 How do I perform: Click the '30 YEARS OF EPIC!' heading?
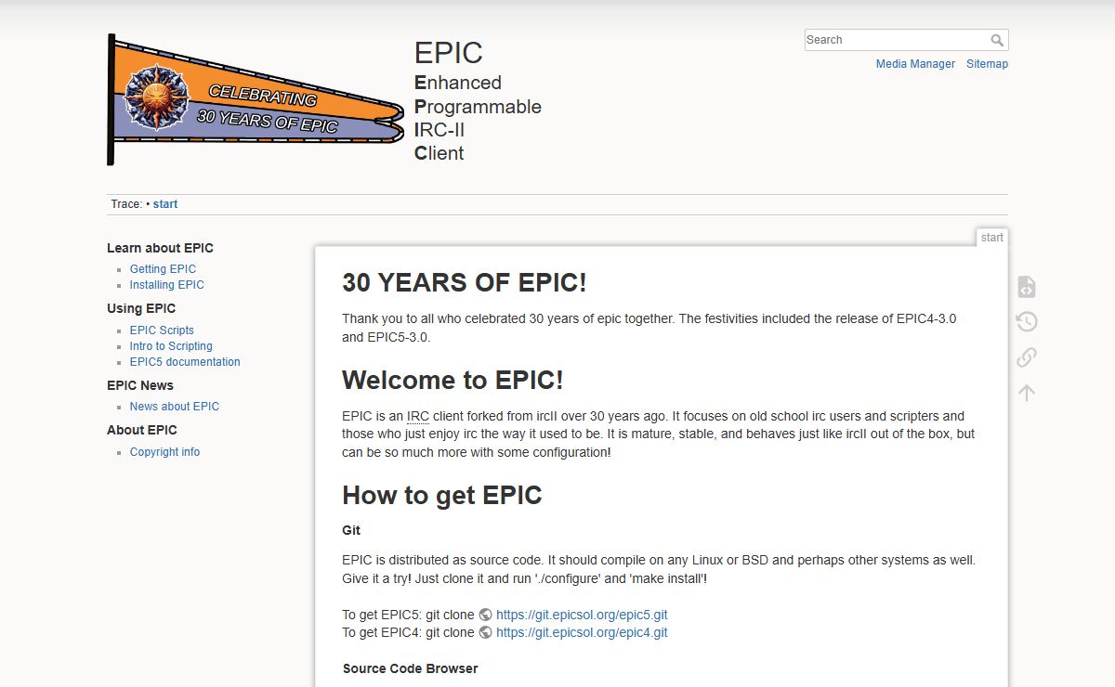(465, 282)
